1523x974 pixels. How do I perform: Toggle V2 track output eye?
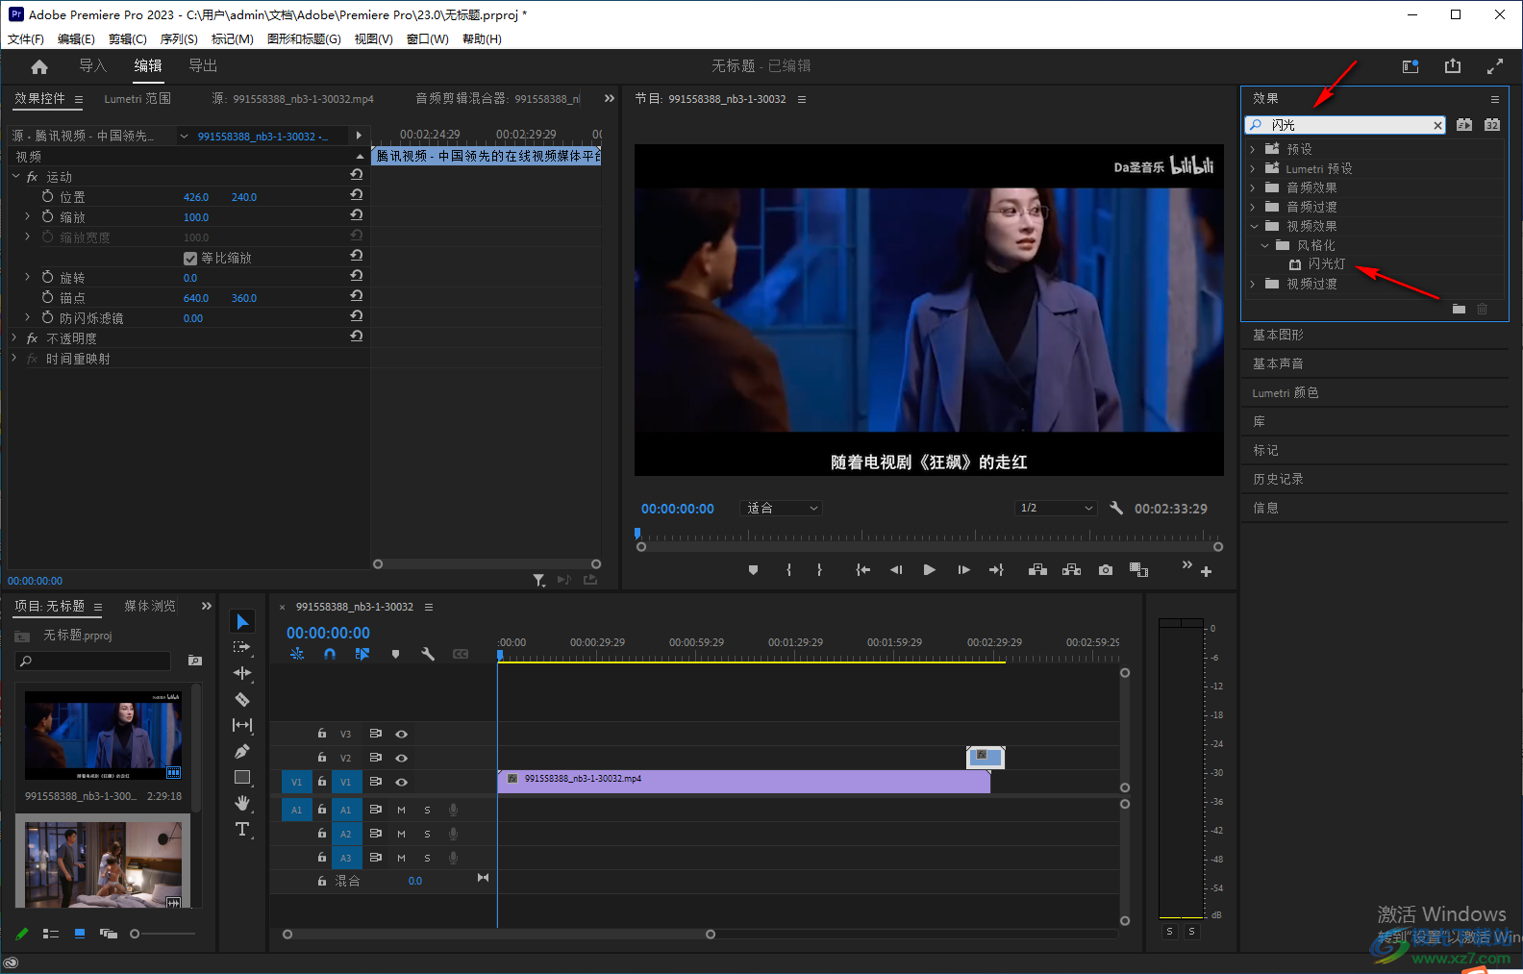(x=402, y=758)
